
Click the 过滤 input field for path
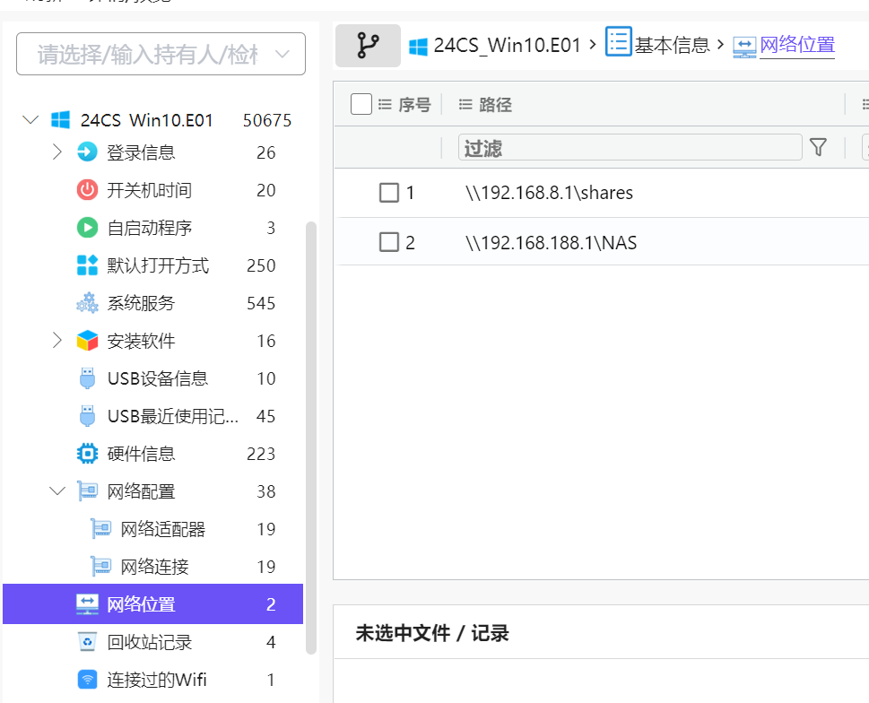point(630,148)
